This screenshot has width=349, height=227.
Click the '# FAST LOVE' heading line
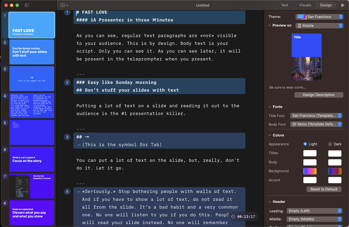[x=92, y=12]
